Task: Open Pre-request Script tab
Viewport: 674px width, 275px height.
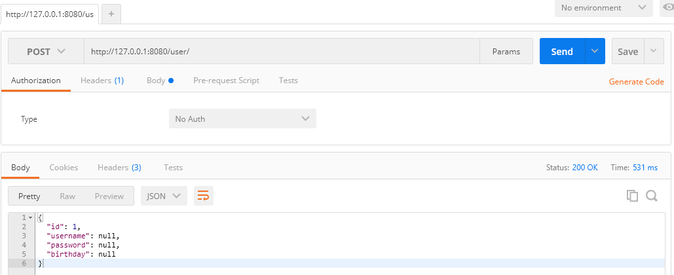Action: click(226, 81)
